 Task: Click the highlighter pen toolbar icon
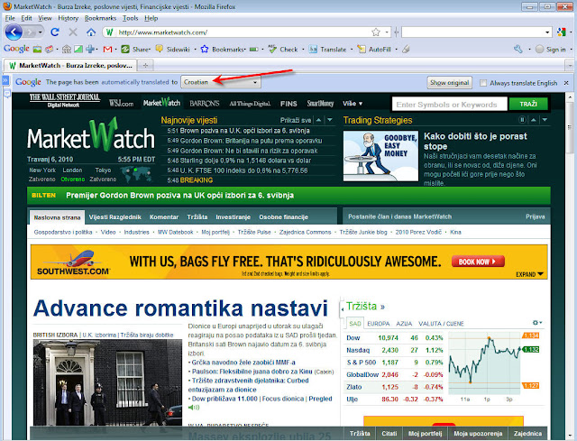406,49
